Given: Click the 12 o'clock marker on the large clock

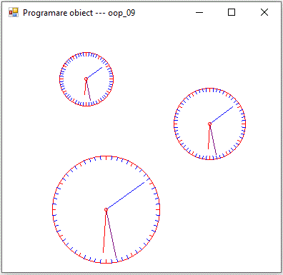Looking at the screenshot, I should coord(106,158).
